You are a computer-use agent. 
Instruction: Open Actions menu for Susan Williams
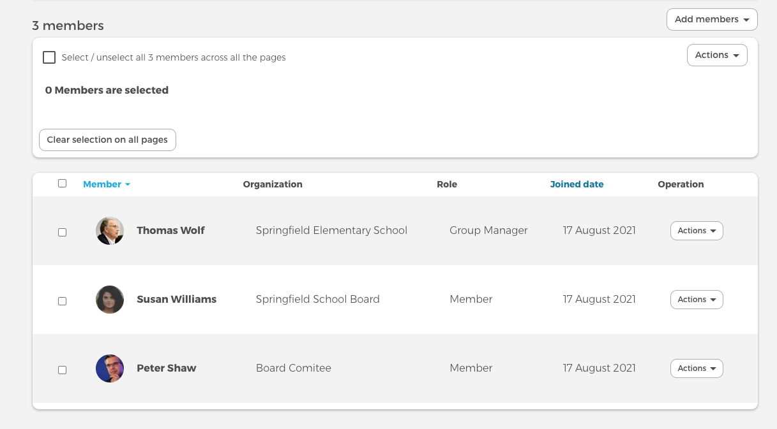696,300
